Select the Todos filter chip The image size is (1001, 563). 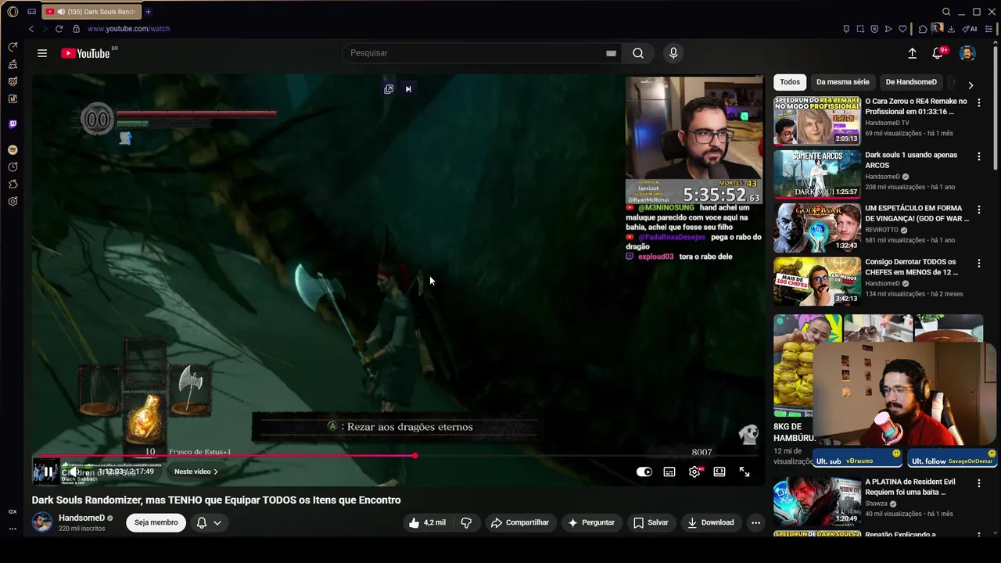click(x=790, y=82)
